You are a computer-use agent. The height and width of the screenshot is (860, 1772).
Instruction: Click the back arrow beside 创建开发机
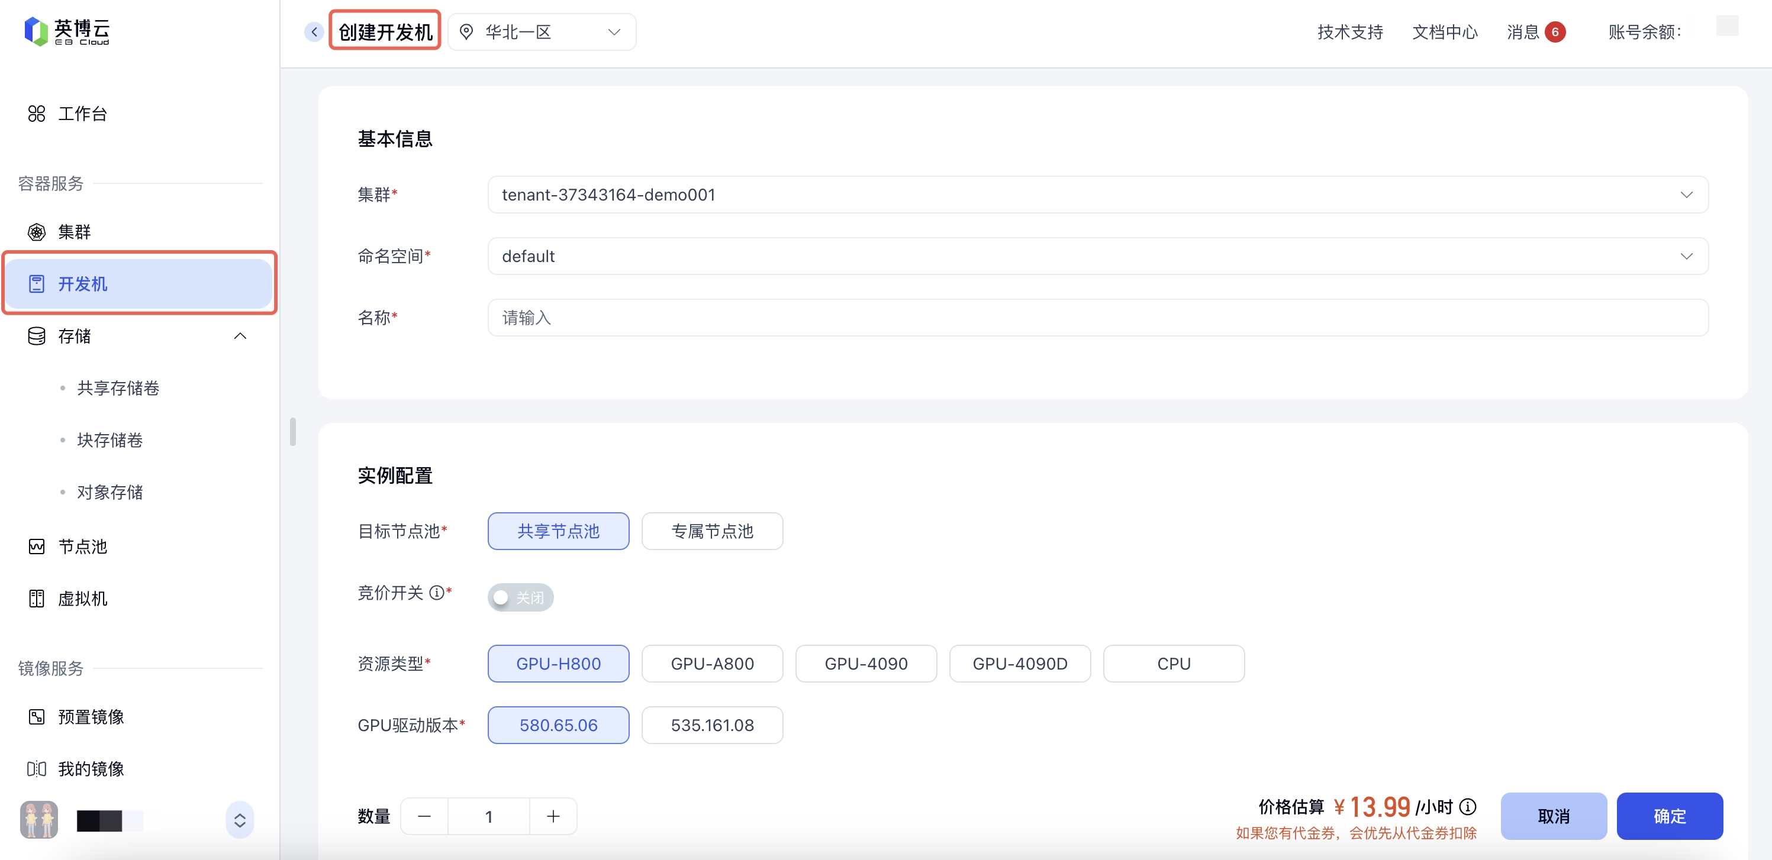pyautogui.click(x=314, y=31)
